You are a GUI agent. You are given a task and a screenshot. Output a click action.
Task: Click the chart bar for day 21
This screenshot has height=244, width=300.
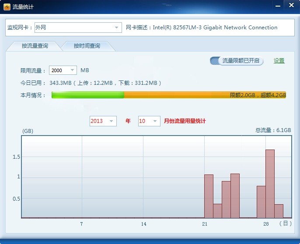pyautogui.click(x=209, y=196)
